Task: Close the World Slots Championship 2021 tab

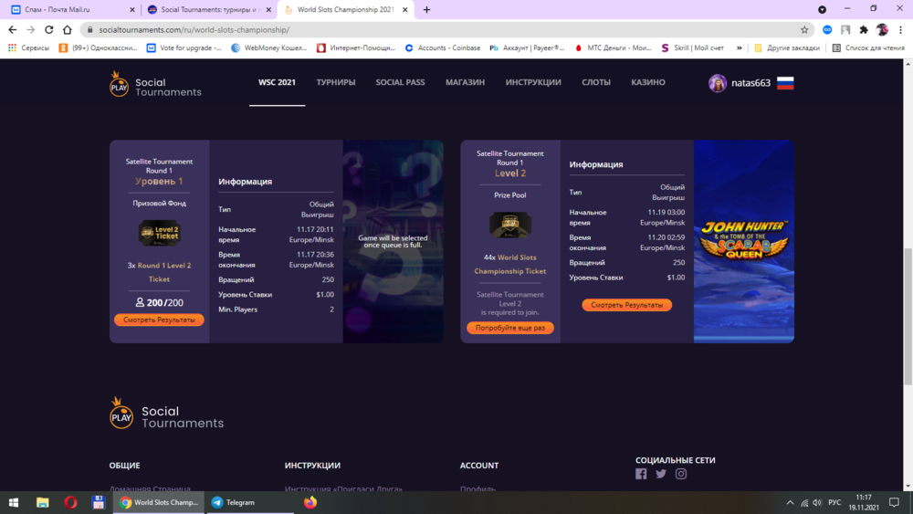Action: click(405, 10)
